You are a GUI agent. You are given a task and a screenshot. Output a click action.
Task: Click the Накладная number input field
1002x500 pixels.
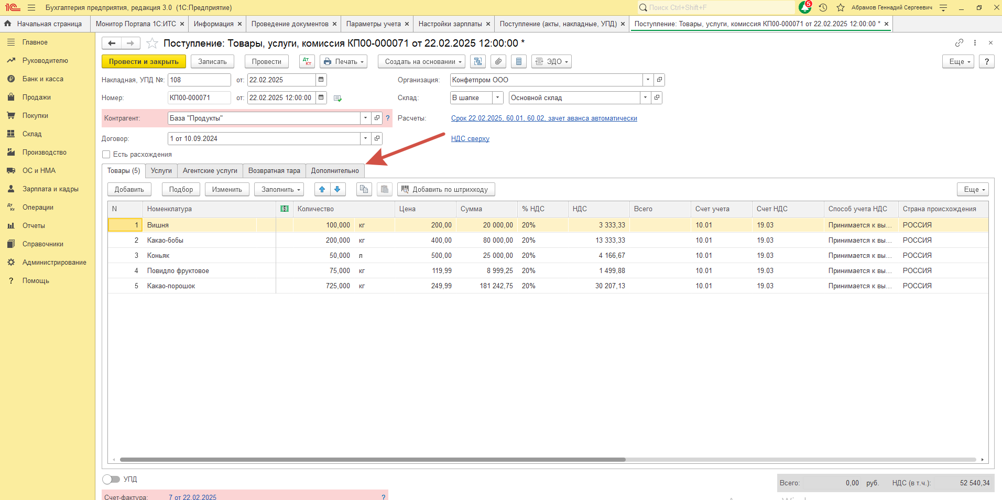point(199,80)
